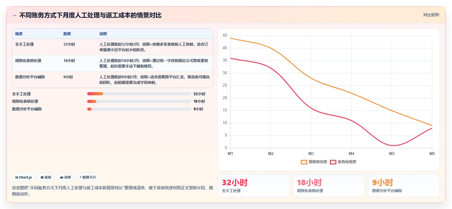Click the M3 x-axis label

tap(311, 154)
